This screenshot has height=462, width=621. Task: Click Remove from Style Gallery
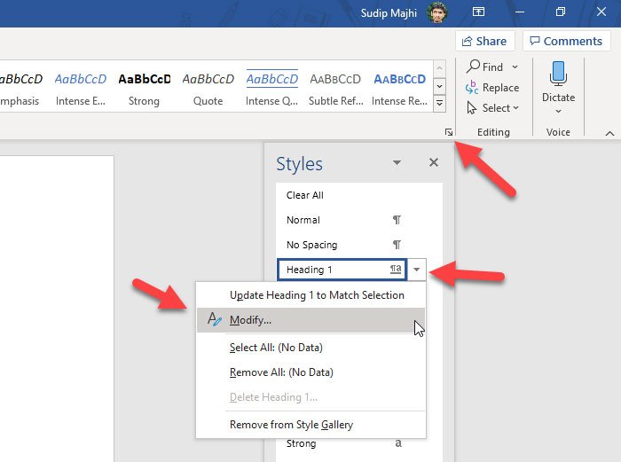click(x=291, y=425)
